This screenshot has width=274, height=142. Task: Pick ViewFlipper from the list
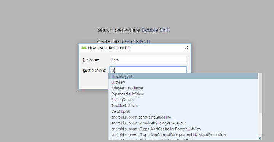(x=183, y=111)
